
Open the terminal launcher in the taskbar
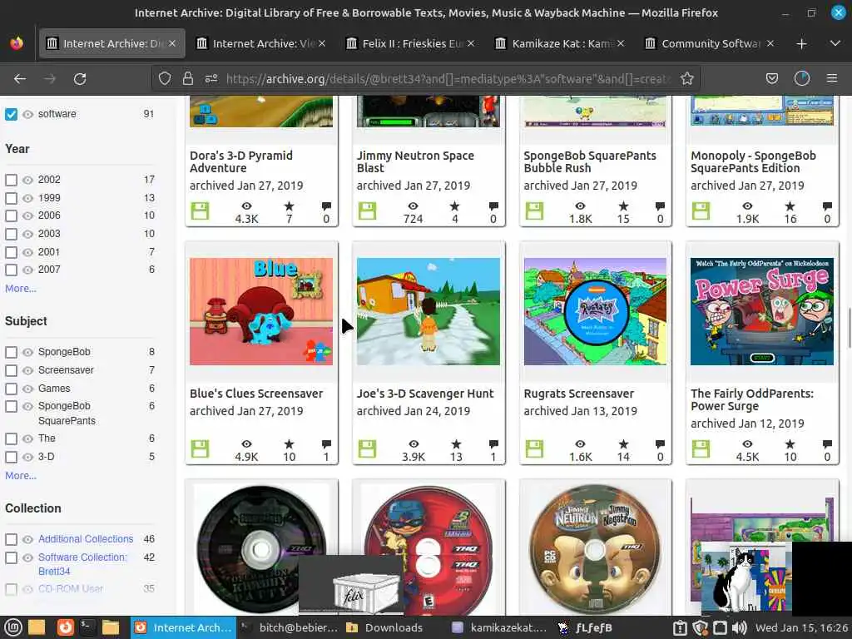point(87,627)
